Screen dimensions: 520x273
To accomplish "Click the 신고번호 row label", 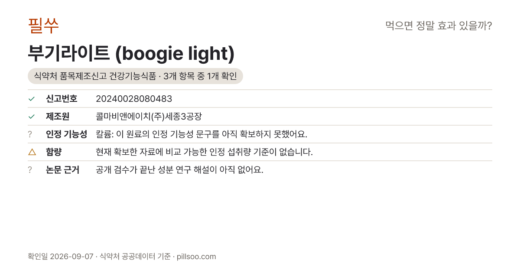I will [x=62, y=99].
